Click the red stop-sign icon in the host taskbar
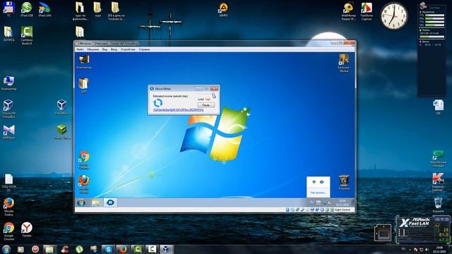Viewport: 452px width, 254px height. point(35,249)
